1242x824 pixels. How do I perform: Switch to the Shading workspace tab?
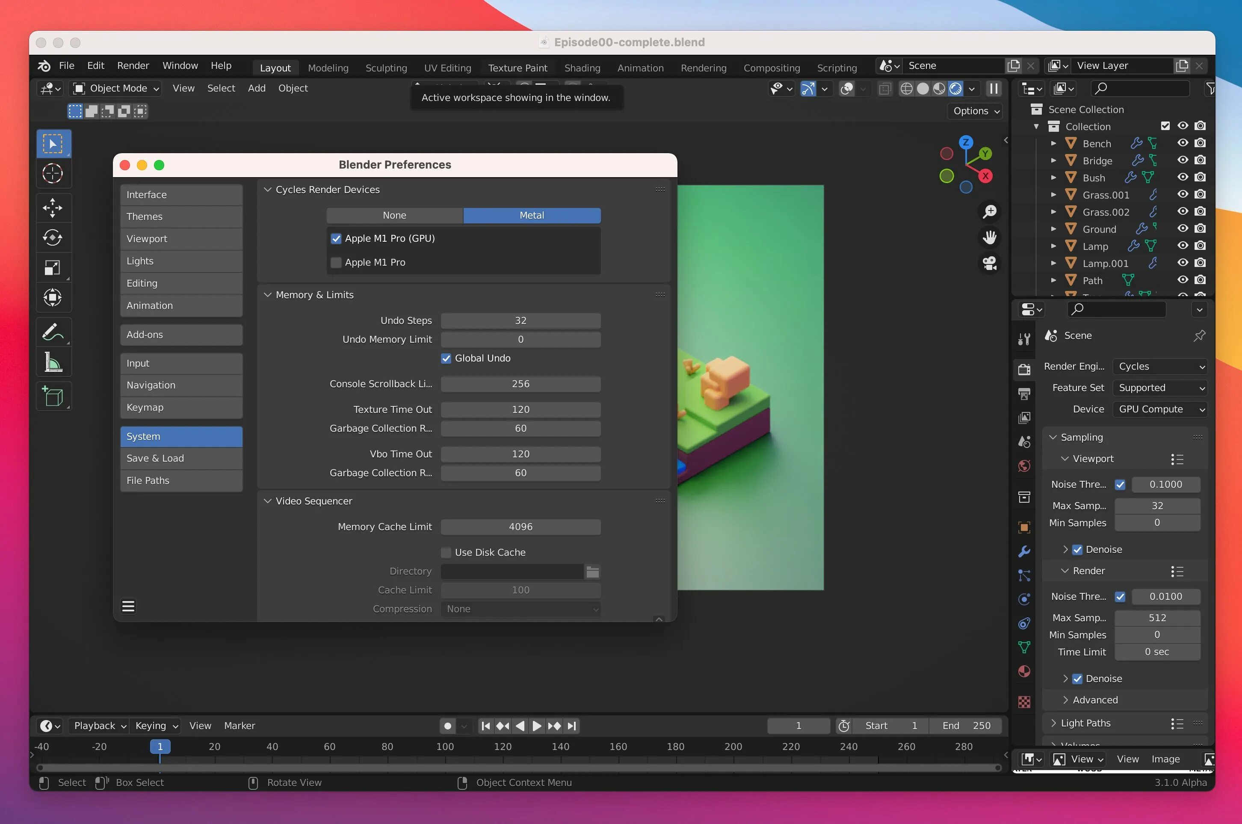[x=582, y=68]
